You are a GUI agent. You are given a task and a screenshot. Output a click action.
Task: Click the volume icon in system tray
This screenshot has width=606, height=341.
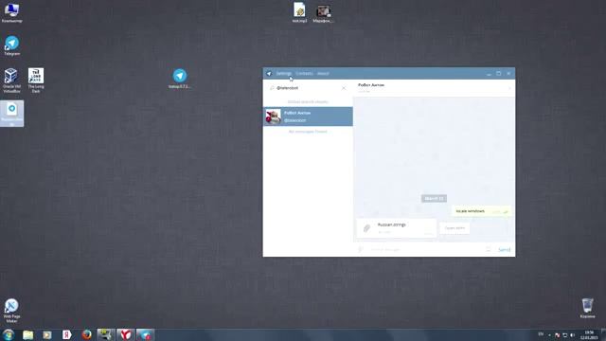[x=572, y=335]
